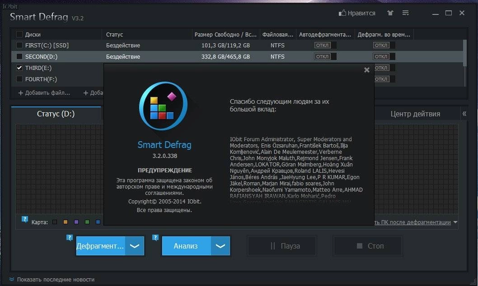Click the Файловая column header
The width and height of the screenshot is (478, 286).
pyautogui.click(x=277, y=34)
